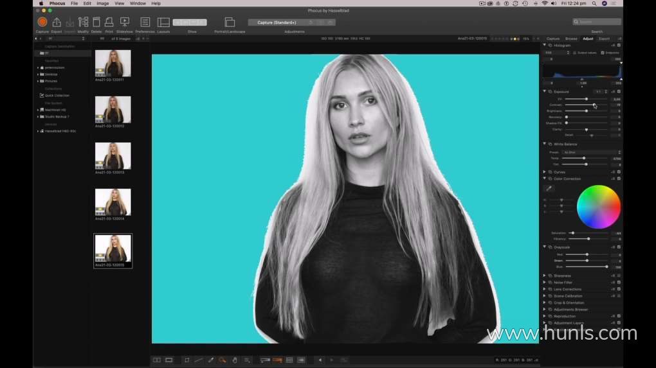This screenshot has width=656, height=368.
Task: Click the orange exposure warning overlay icon
Action: coord(277,360)
